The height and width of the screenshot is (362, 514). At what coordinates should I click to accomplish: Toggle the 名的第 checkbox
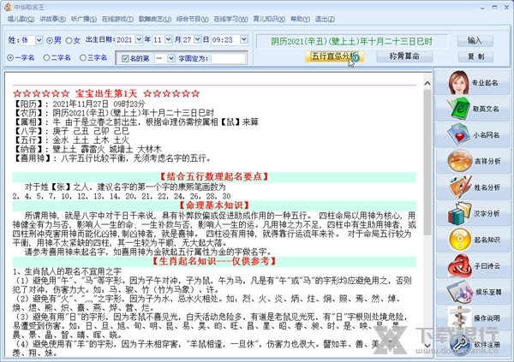pyautogui.click(x=125, y=59)
